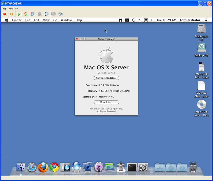Open the Window menu
213x181 pixels.
pyautogui.click(x=66, y=20)
